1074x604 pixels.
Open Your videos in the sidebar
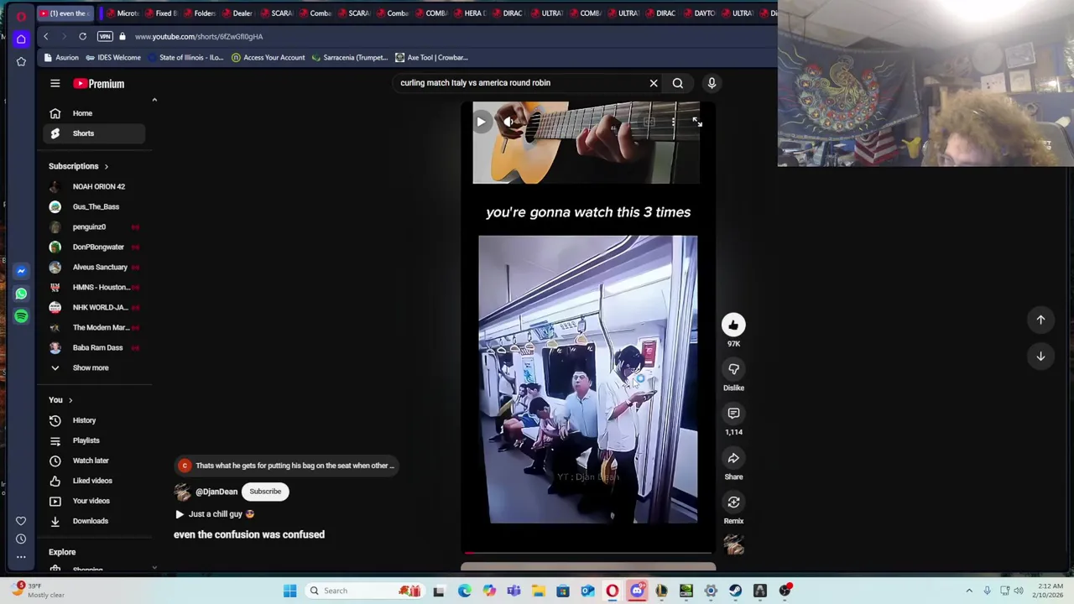point(94,501)
